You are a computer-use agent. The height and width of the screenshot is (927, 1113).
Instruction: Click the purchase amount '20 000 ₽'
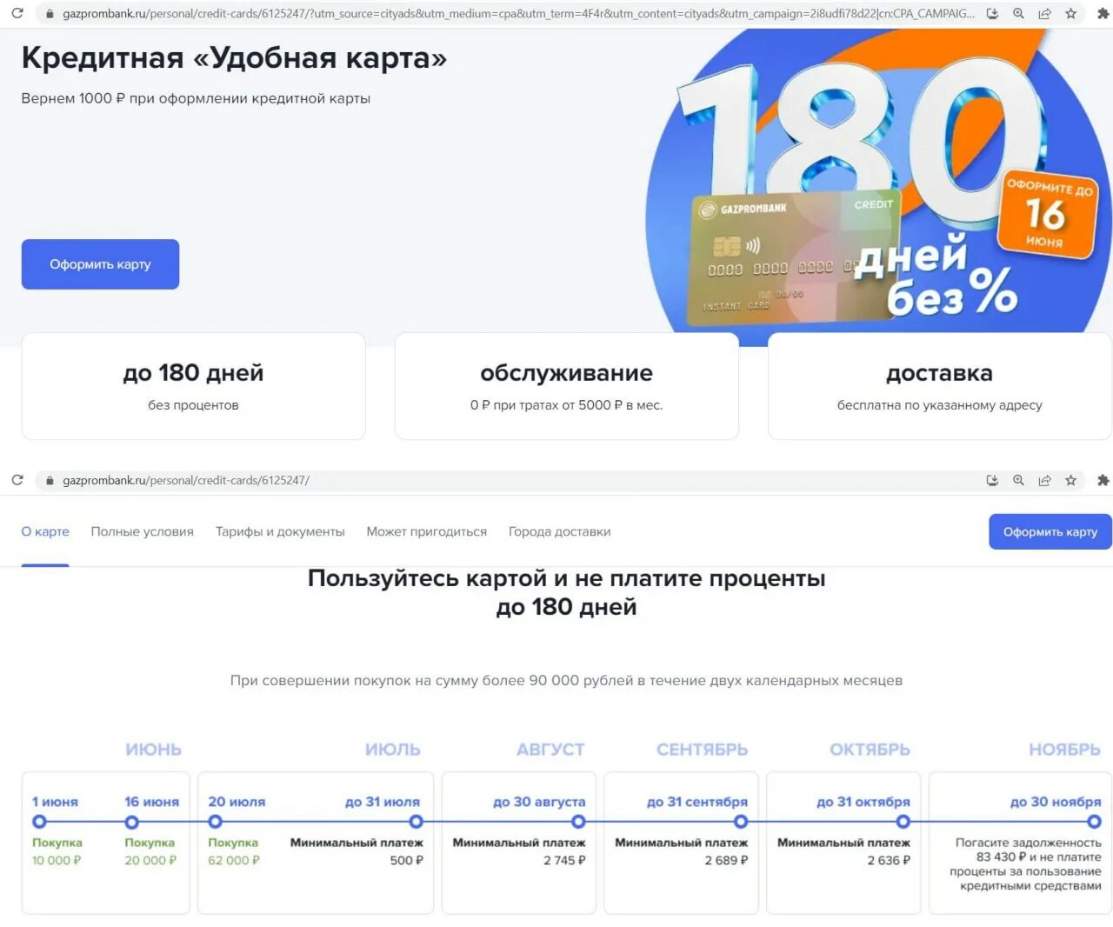pos(150,860)
